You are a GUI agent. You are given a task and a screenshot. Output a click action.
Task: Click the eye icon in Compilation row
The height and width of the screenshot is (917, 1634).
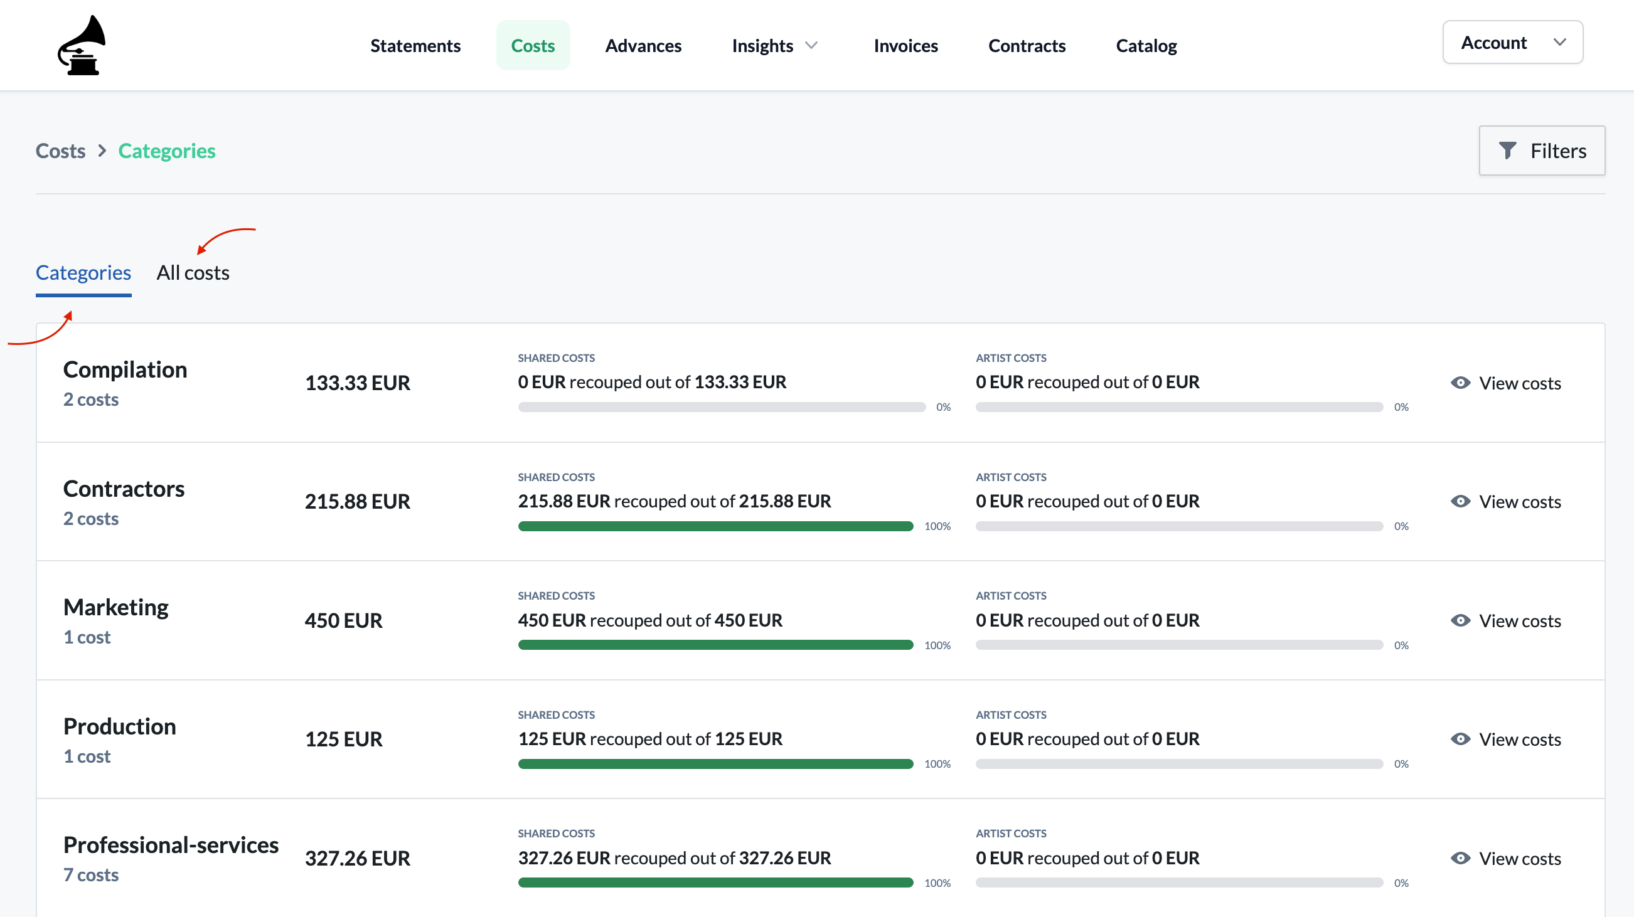click(x=1460, y=383)
